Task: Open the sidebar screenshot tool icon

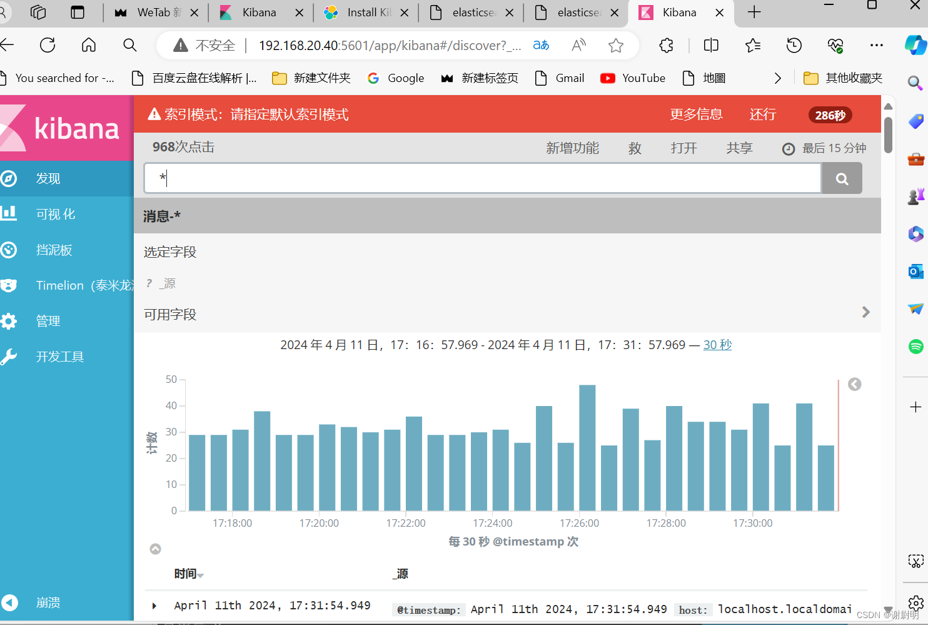Action: coord(915,561)
